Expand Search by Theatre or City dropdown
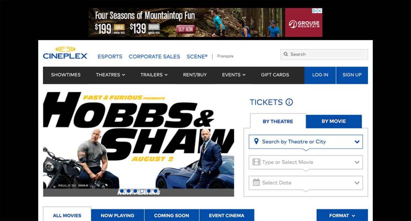 (305, 142)
